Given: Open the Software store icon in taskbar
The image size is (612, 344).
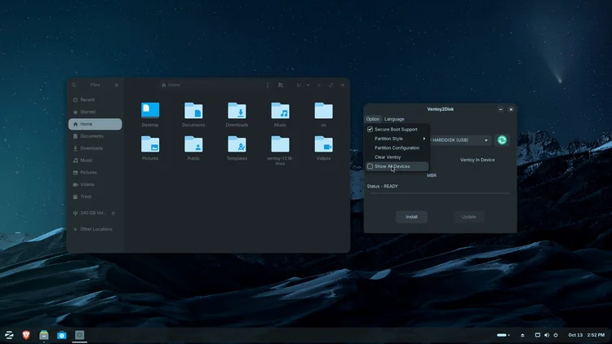Looking at the screenshot, I should [62, 335].
